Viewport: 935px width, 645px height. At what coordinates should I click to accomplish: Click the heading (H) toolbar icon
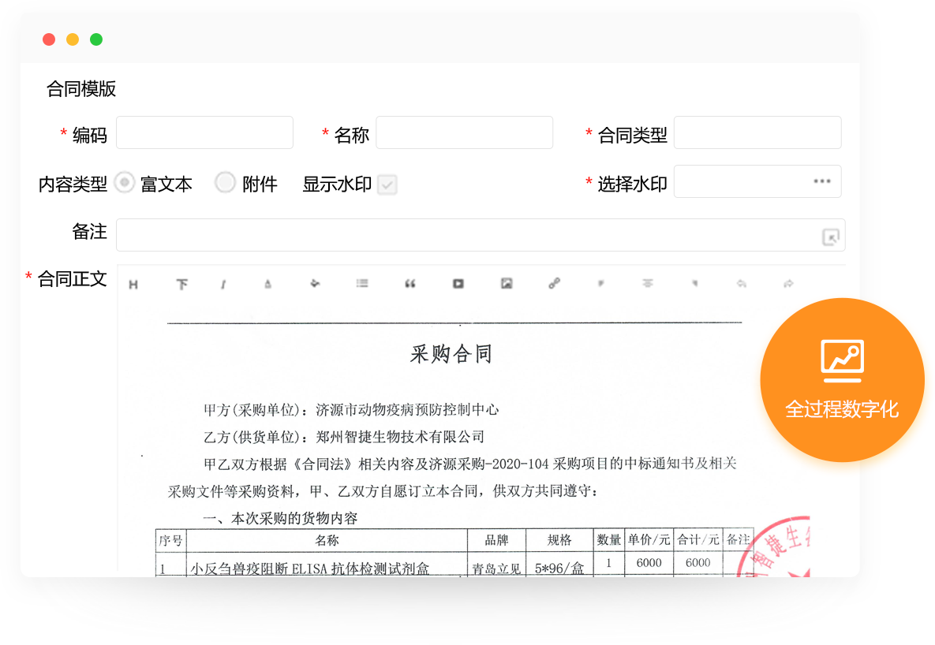[133, 285]
